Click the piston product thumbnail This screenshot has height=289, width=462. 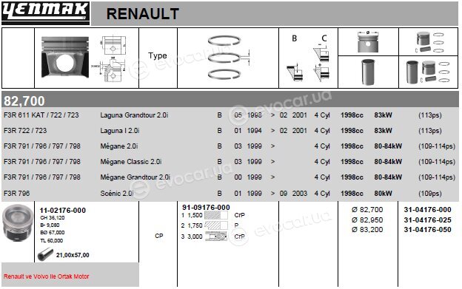17,223
